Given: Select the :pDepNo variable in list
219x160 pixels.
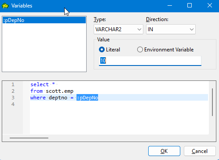Looking at the screenshot, I should tap(44, 20).
